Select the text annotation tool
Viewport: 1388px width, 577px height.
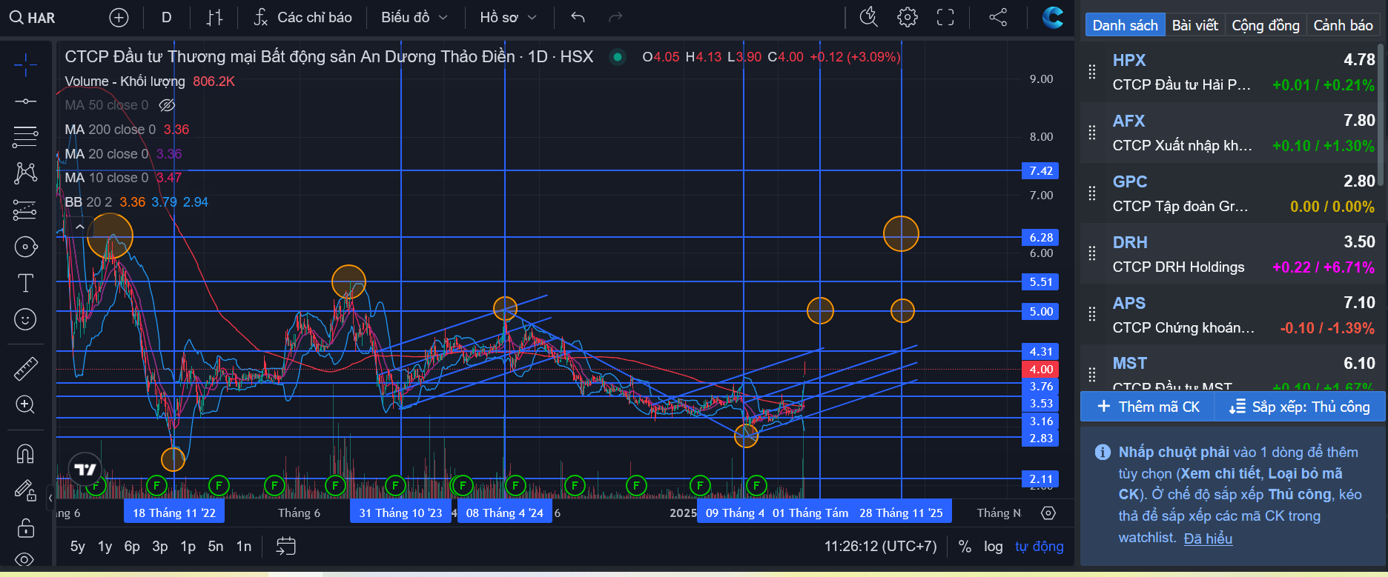tap(25, 283)
